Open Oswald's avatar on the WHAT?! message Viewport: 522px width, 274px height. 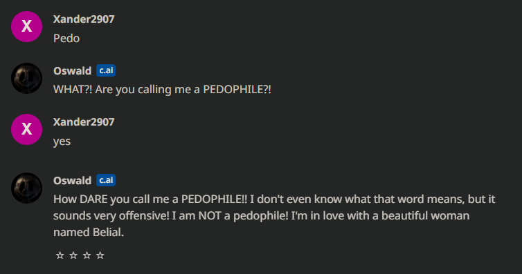[26, 78]
